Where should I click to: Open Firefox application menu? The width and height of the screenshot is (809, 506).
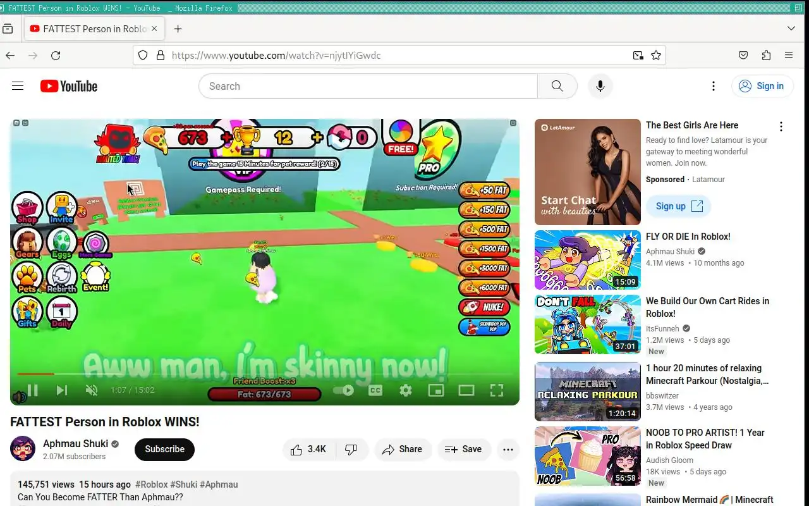point(789,56)
